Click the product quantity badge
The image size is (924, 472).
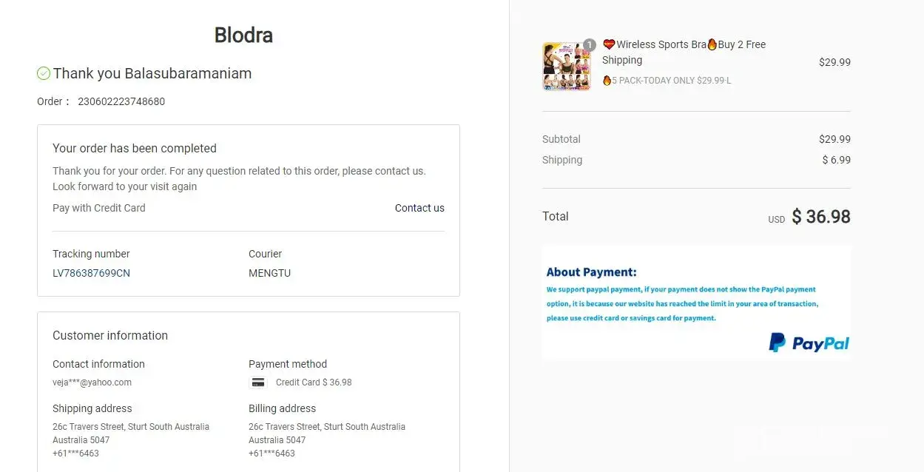click(x=589, y=45)
